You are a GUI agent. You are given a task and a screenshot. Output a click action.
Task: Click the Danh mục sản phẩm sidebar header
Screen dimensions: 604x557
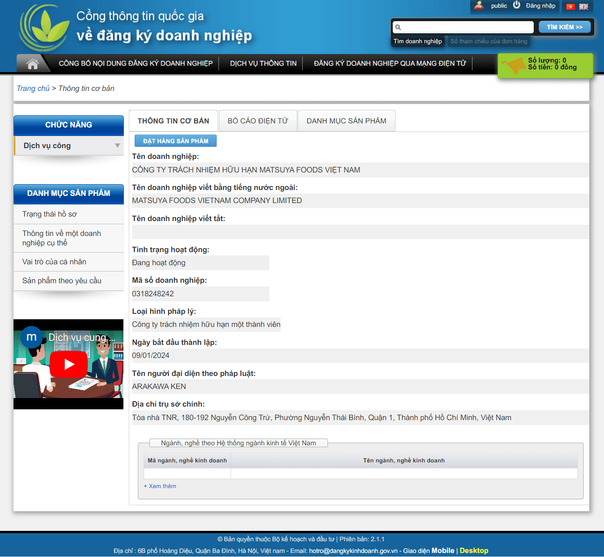(x=68, y=194)
